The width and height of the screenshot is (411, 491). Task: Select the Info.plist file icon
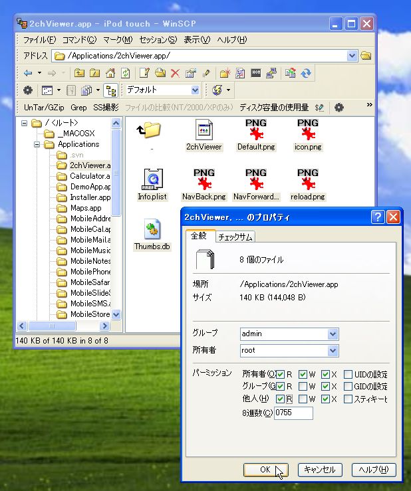pyautogui.click(x=152, y=179)
